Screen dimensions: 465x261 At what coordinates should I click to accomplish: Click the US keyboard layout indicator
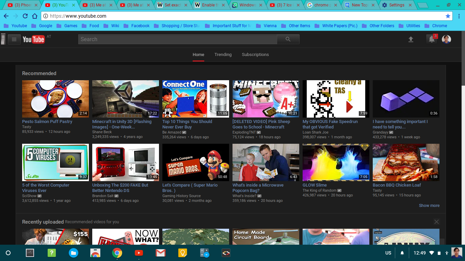(388, 253)
